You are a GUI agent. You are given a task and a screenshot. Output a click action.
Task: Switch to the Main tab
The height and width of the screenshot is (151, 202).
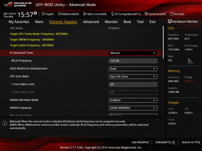(x=39, y=22)
